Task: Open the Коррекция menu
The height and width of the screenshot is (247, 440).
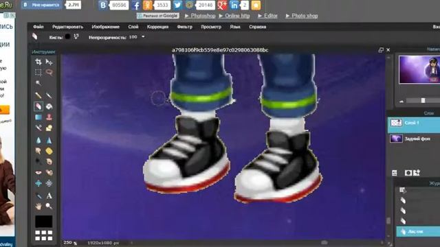Action: click(x=157, y=27)
